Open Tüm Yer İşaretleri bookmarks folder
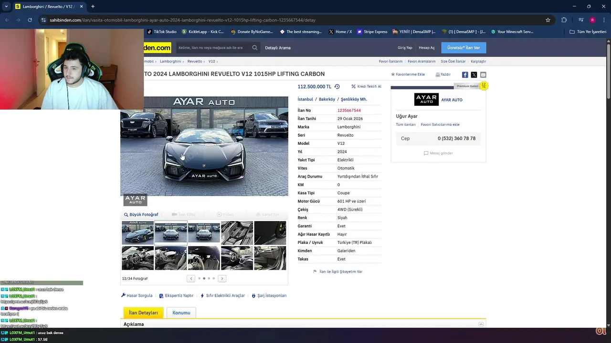 (x=588, y=32)
